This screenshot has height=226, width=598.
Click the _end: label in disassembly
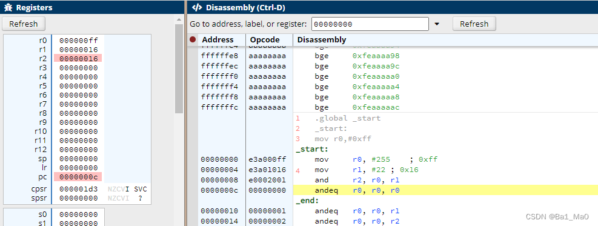pyautogui.click(x=307, y=201)
